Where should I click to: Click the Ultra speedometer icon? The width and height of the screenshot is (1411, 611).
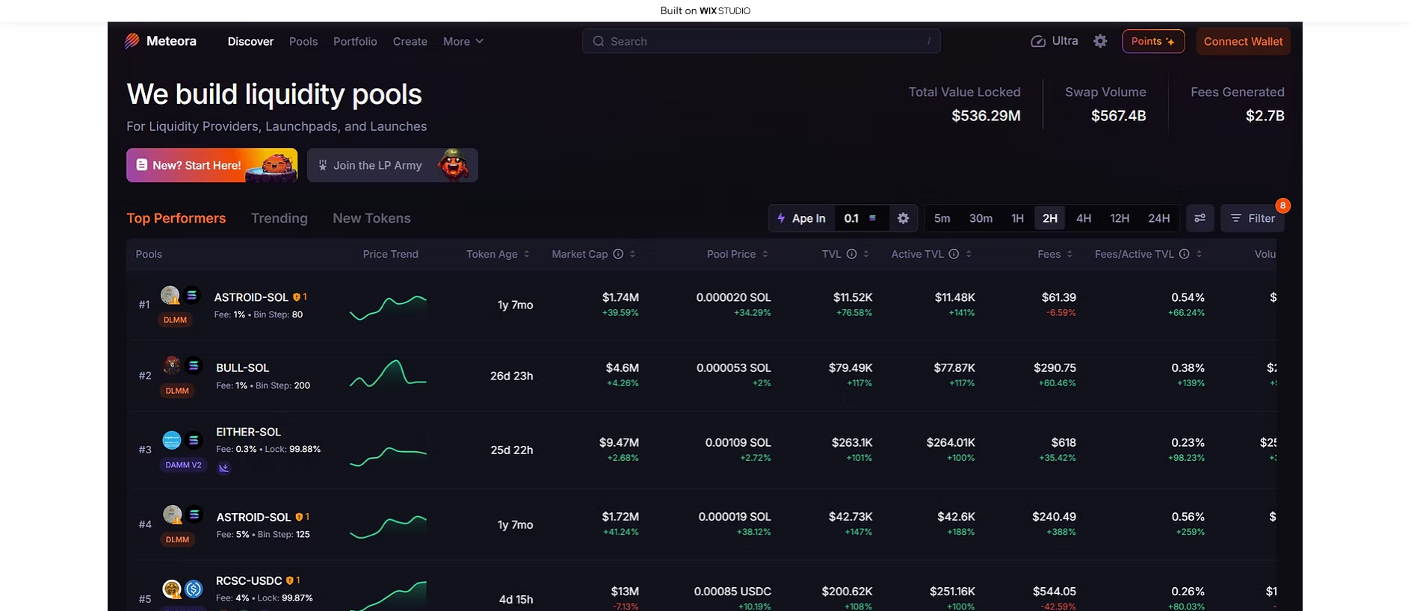pyautogui.click(x=1038, y=41)
